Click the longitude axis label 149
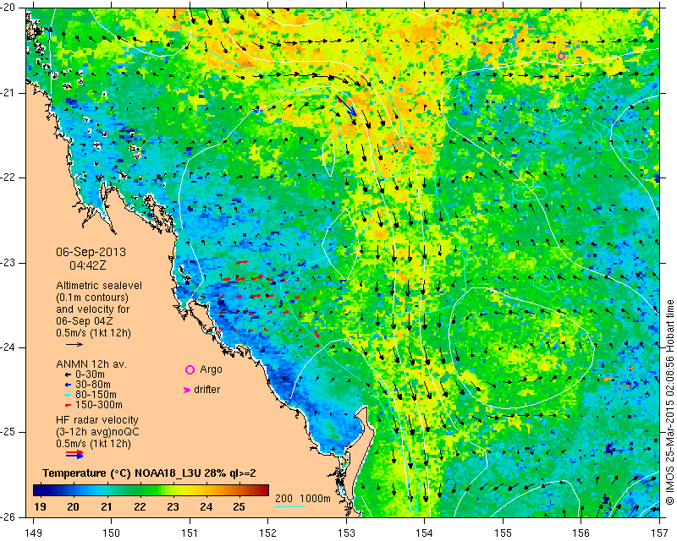The height and width of the screenshot is (541, 677). click(x=33, y=533)
